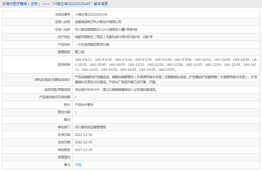Click the 生产地址 label cell
This screenshot has width=262, height=171.
(x=37, y=37)
